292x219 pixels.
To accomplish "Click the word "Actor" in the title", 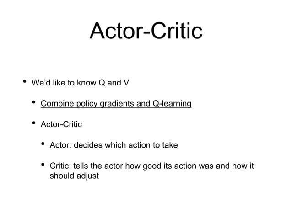I will pos(116,31).
